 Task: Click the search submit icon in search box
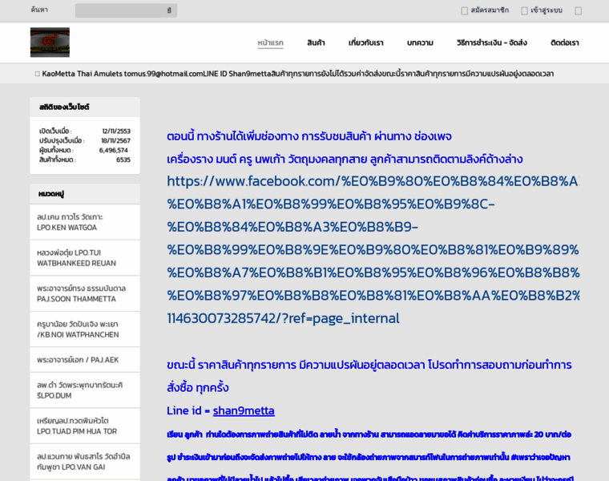click(169, 11)
